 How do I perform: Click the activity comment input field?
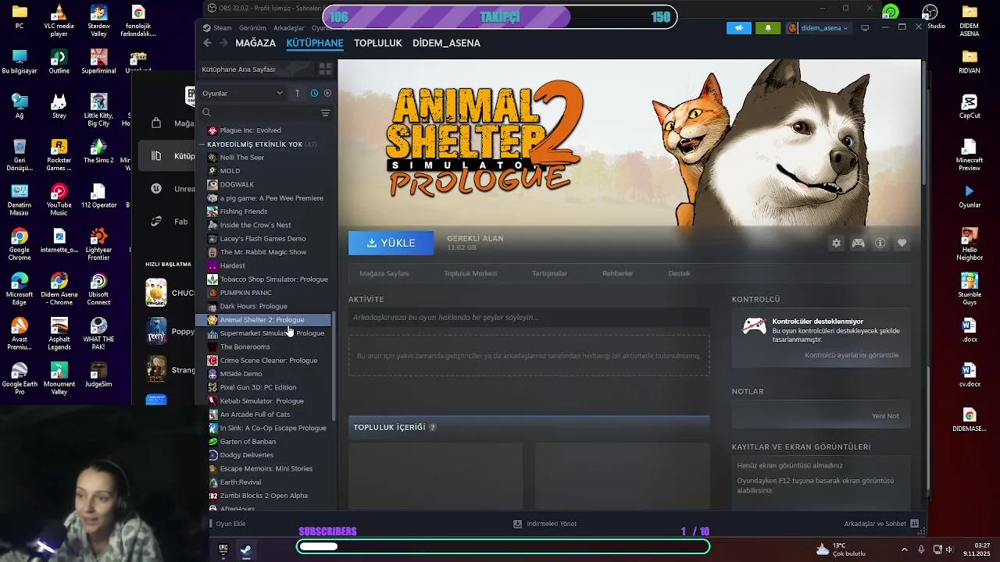(529, 318)
